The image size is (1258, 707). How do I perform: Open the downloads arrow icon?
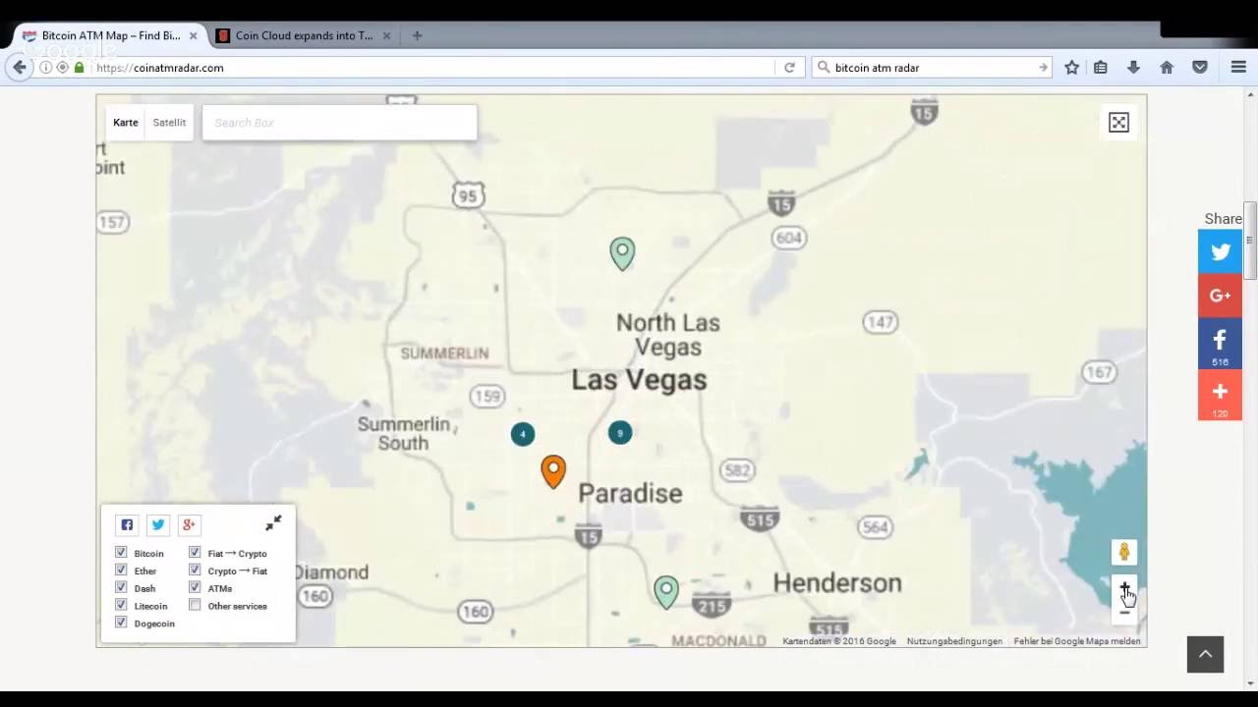(1133, 68)
